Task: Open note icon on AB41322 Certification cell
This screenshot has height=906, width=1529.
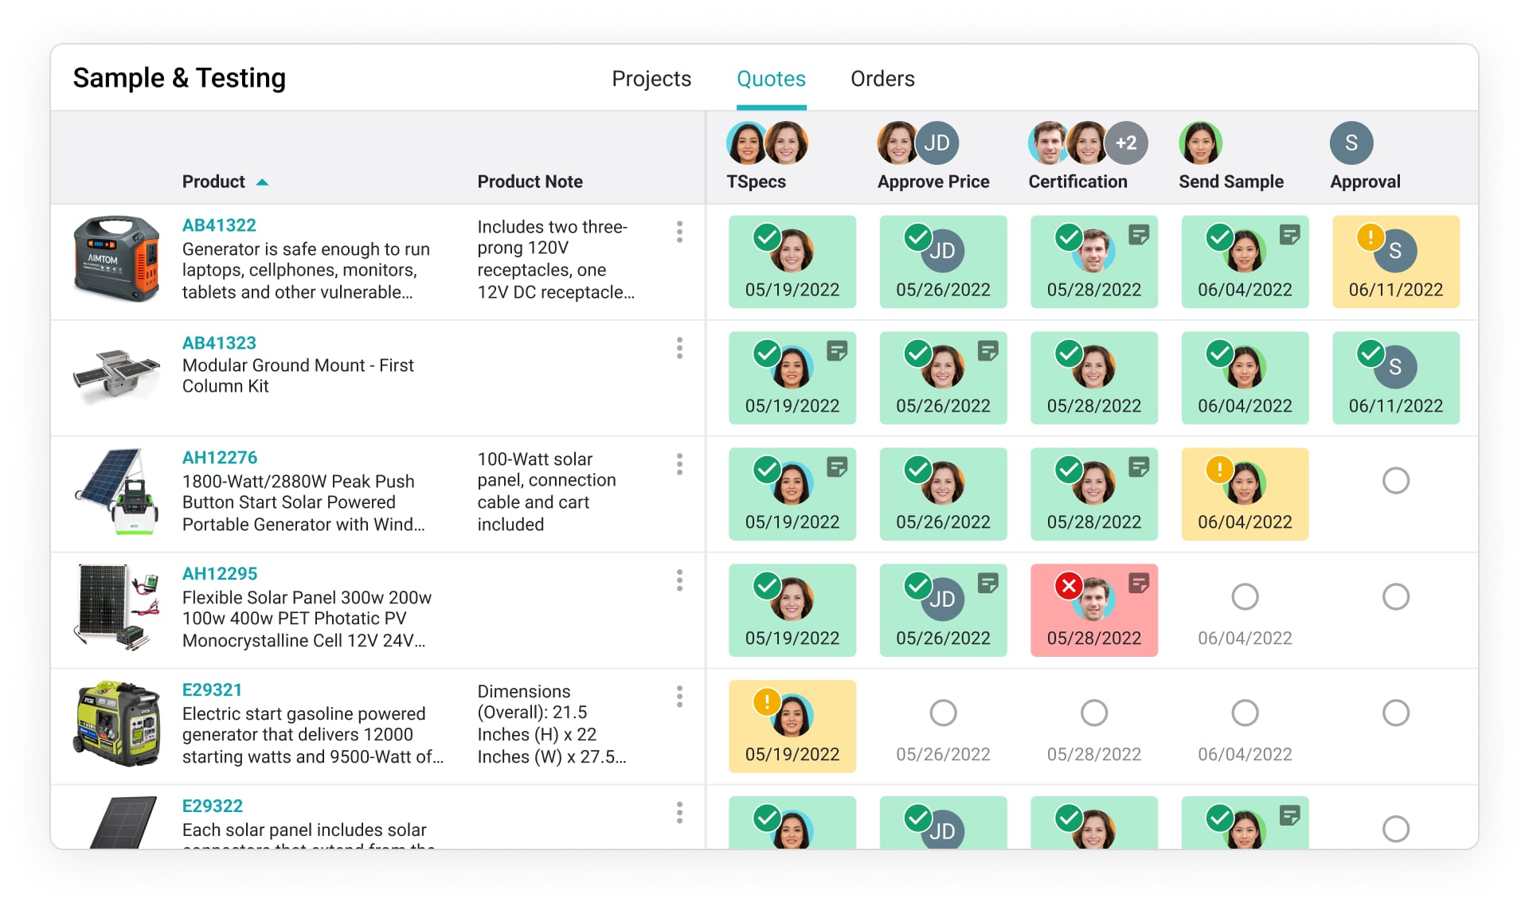Action: tap(1139, 234)
